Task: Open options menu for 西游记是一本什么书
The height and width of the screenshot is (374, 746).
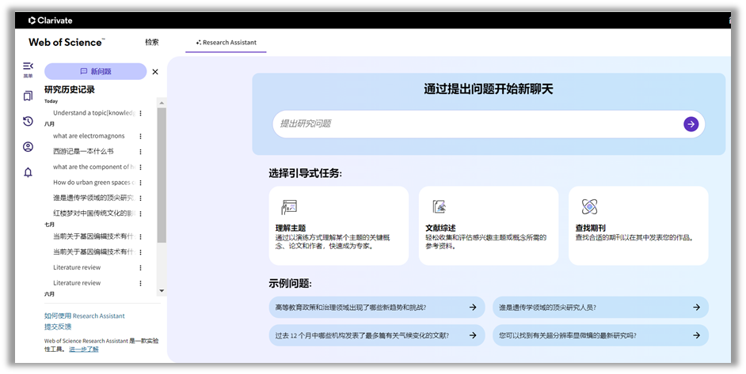Action: 141,151
